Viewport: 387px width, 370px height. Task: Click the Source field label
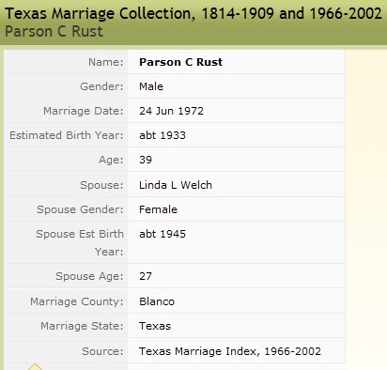[x=102, y=351]
